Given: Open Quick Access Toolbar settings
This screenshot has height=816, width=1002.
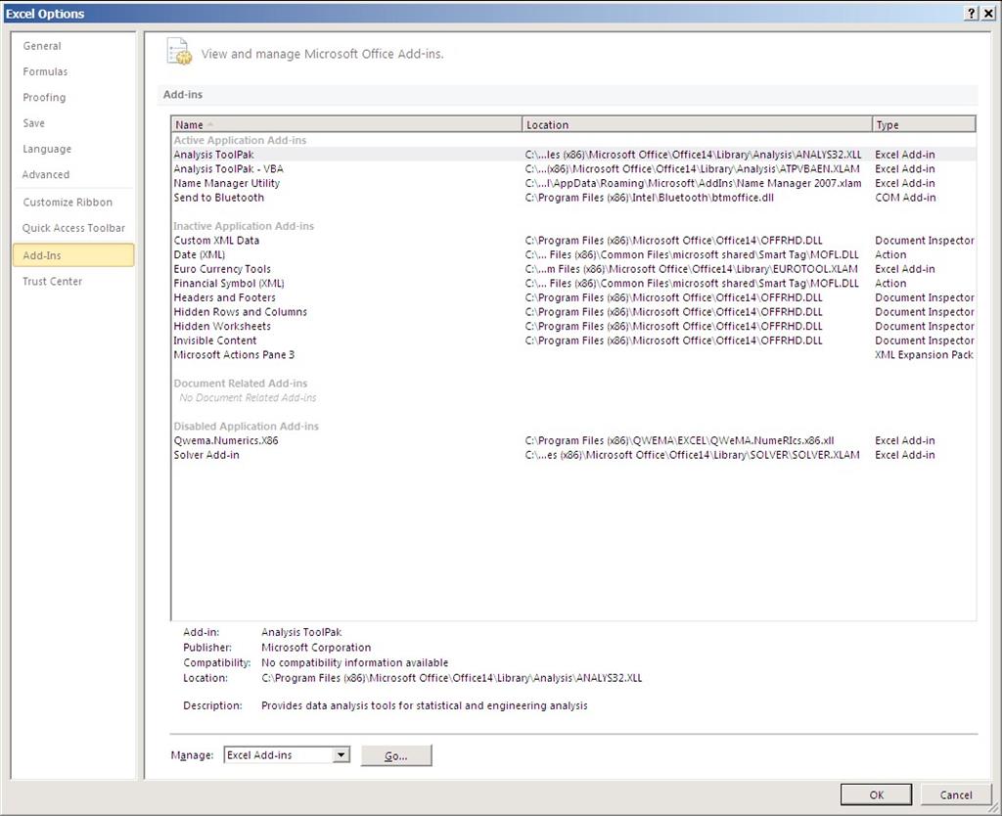Looking at the screenshot, I should tap(73, 228).
